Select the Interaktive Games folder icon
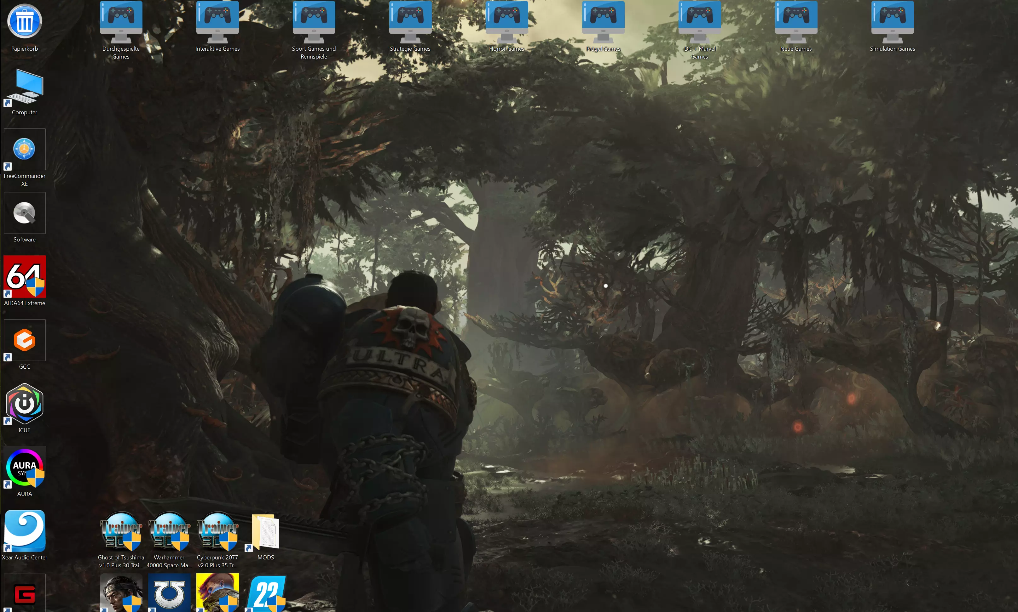The width and height of the screenshot is (1018, 612). (217, 22)
